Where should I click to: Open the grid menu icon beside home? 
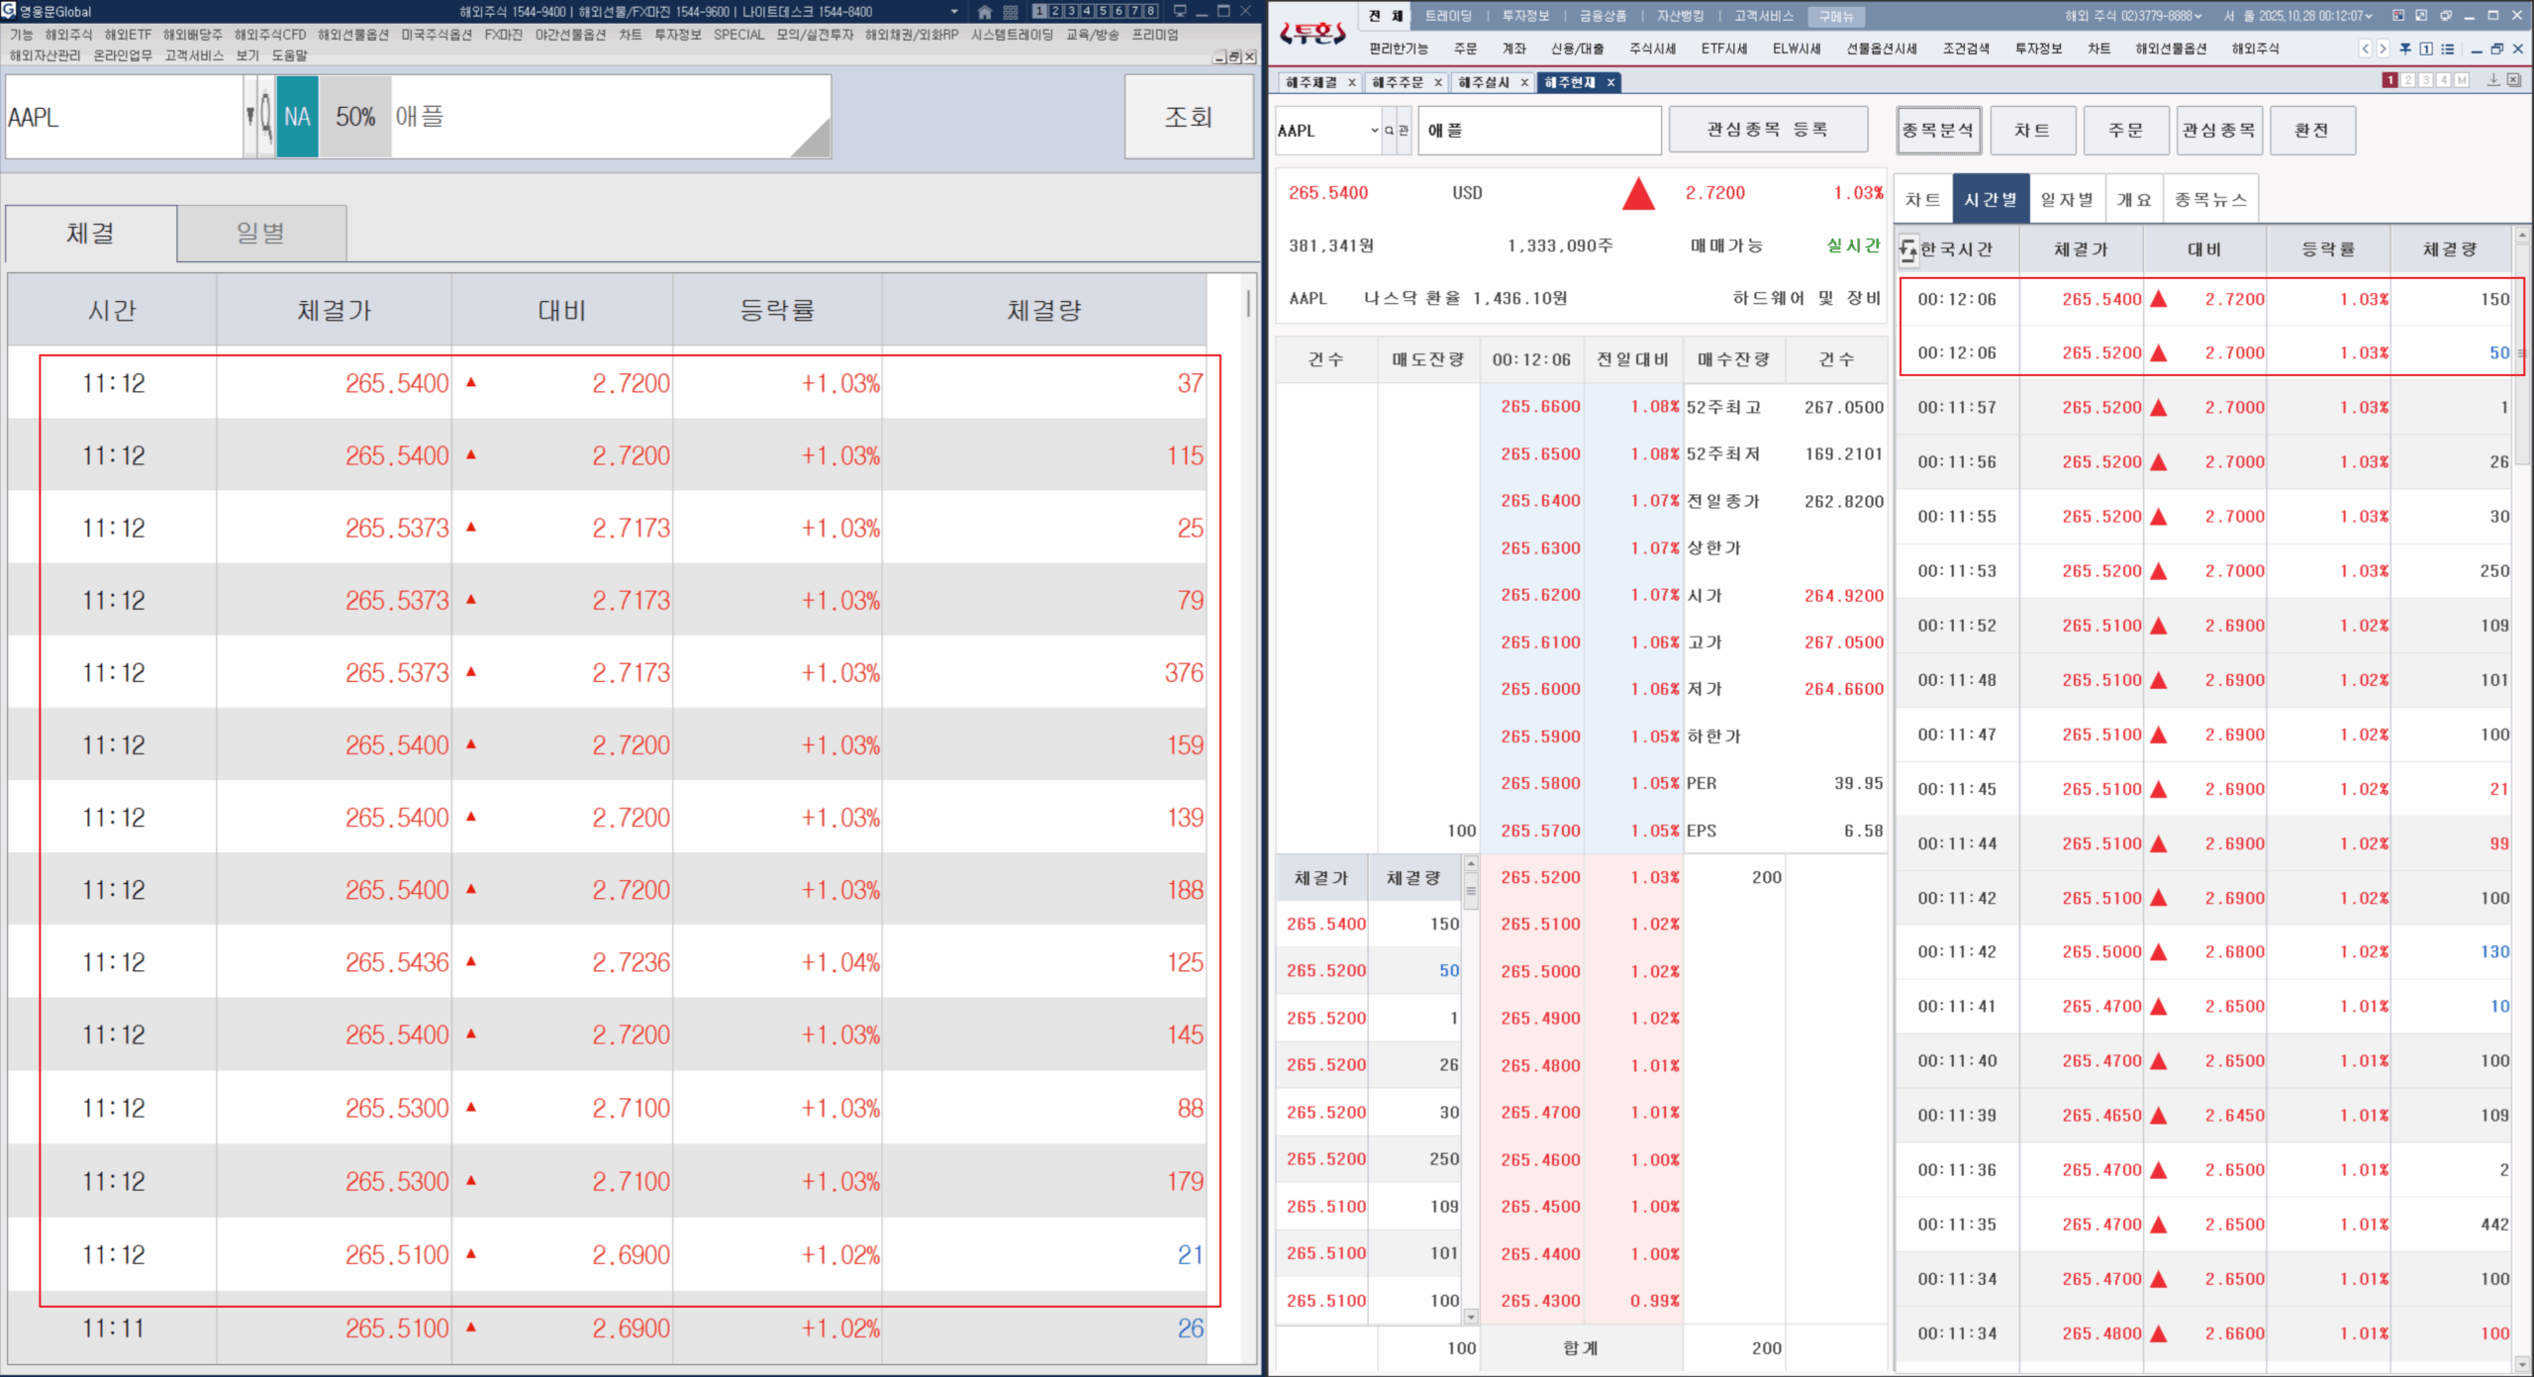pos(1010,12)
